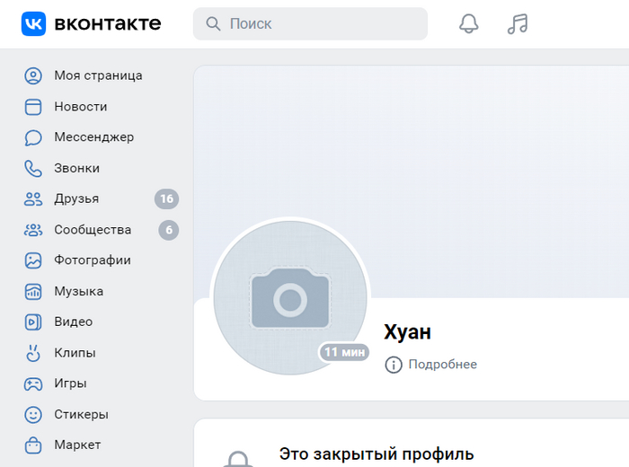Image resolution: width=629 pixels, height=467 pixels.
Task: Click the Мессенджер chat bubble icon
Action: coord(33,137)
